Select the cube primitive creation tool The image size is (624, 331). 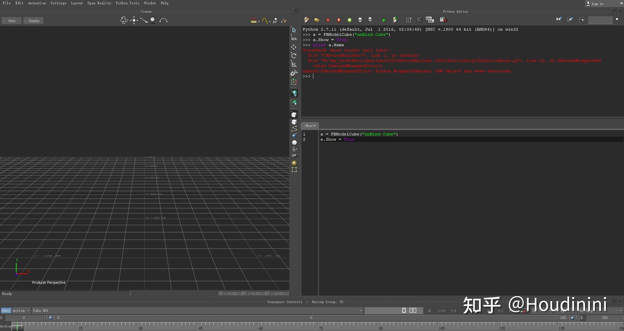[x=294, y=114]
